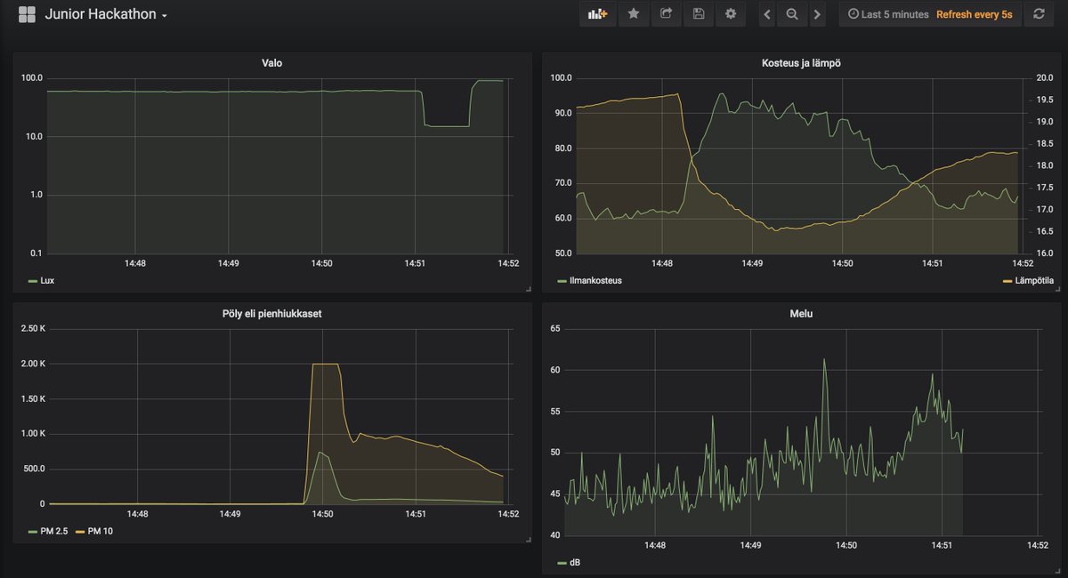Click the 14:48 label in Valo chart
1068x578 pixels.
coord(135,263)
